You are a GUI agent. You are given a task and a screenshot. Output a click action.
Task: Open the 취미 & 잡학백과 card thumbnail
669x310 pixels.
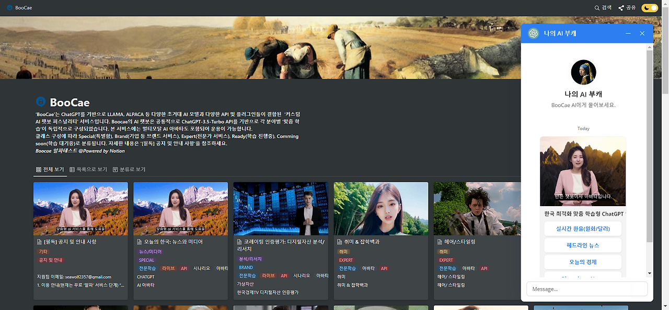381,209
